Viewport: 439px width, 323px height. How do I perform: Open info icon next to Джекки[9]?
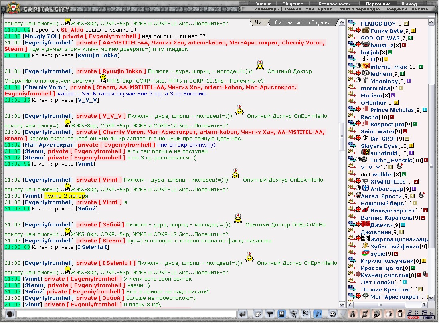[403, 225]
